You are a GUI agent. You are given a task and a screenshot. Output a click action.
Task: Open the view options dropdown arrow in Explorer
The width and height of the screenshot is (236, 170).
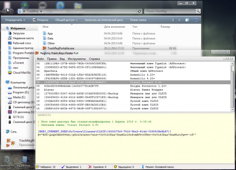179,20
